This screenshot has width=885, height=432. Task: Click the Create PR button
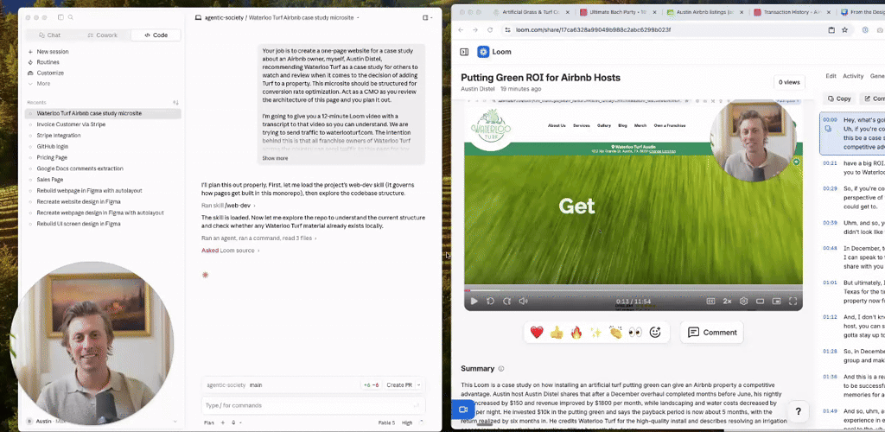(x=399, y=385)
